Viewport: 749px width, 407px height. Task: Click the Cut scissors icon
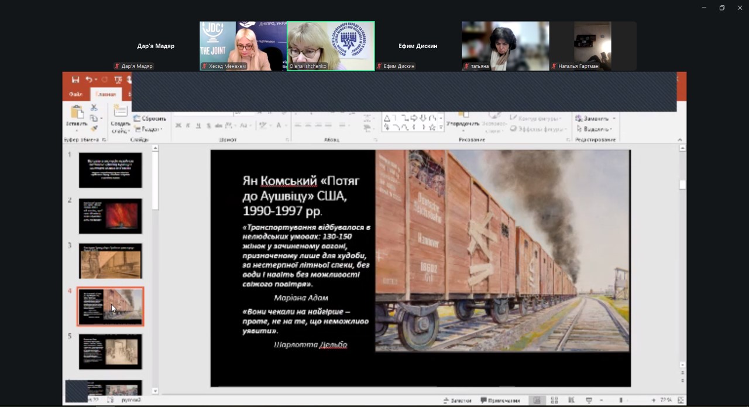pyautogui.click(x=94, y=108)
